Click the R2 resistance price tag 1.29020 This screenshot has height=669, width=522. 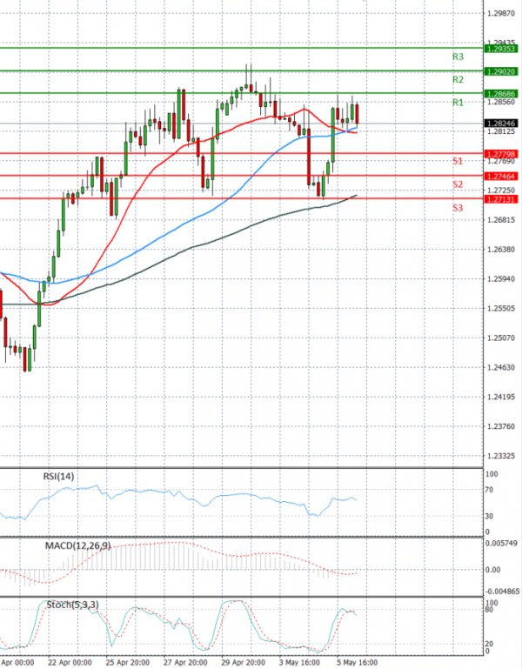tap(501, 71)
